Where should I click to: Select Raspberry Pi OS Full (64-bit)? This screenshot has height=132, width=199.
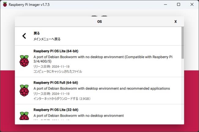pos(98,91)
